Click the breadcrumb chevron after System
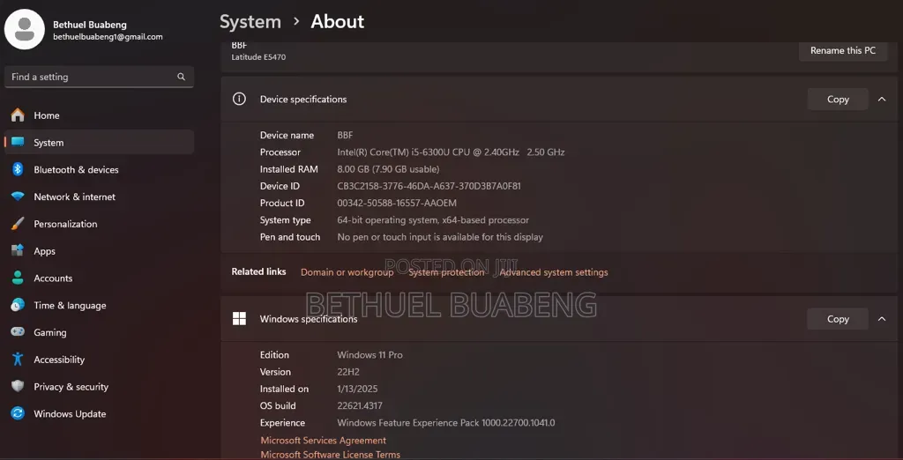 coord(296,21)
